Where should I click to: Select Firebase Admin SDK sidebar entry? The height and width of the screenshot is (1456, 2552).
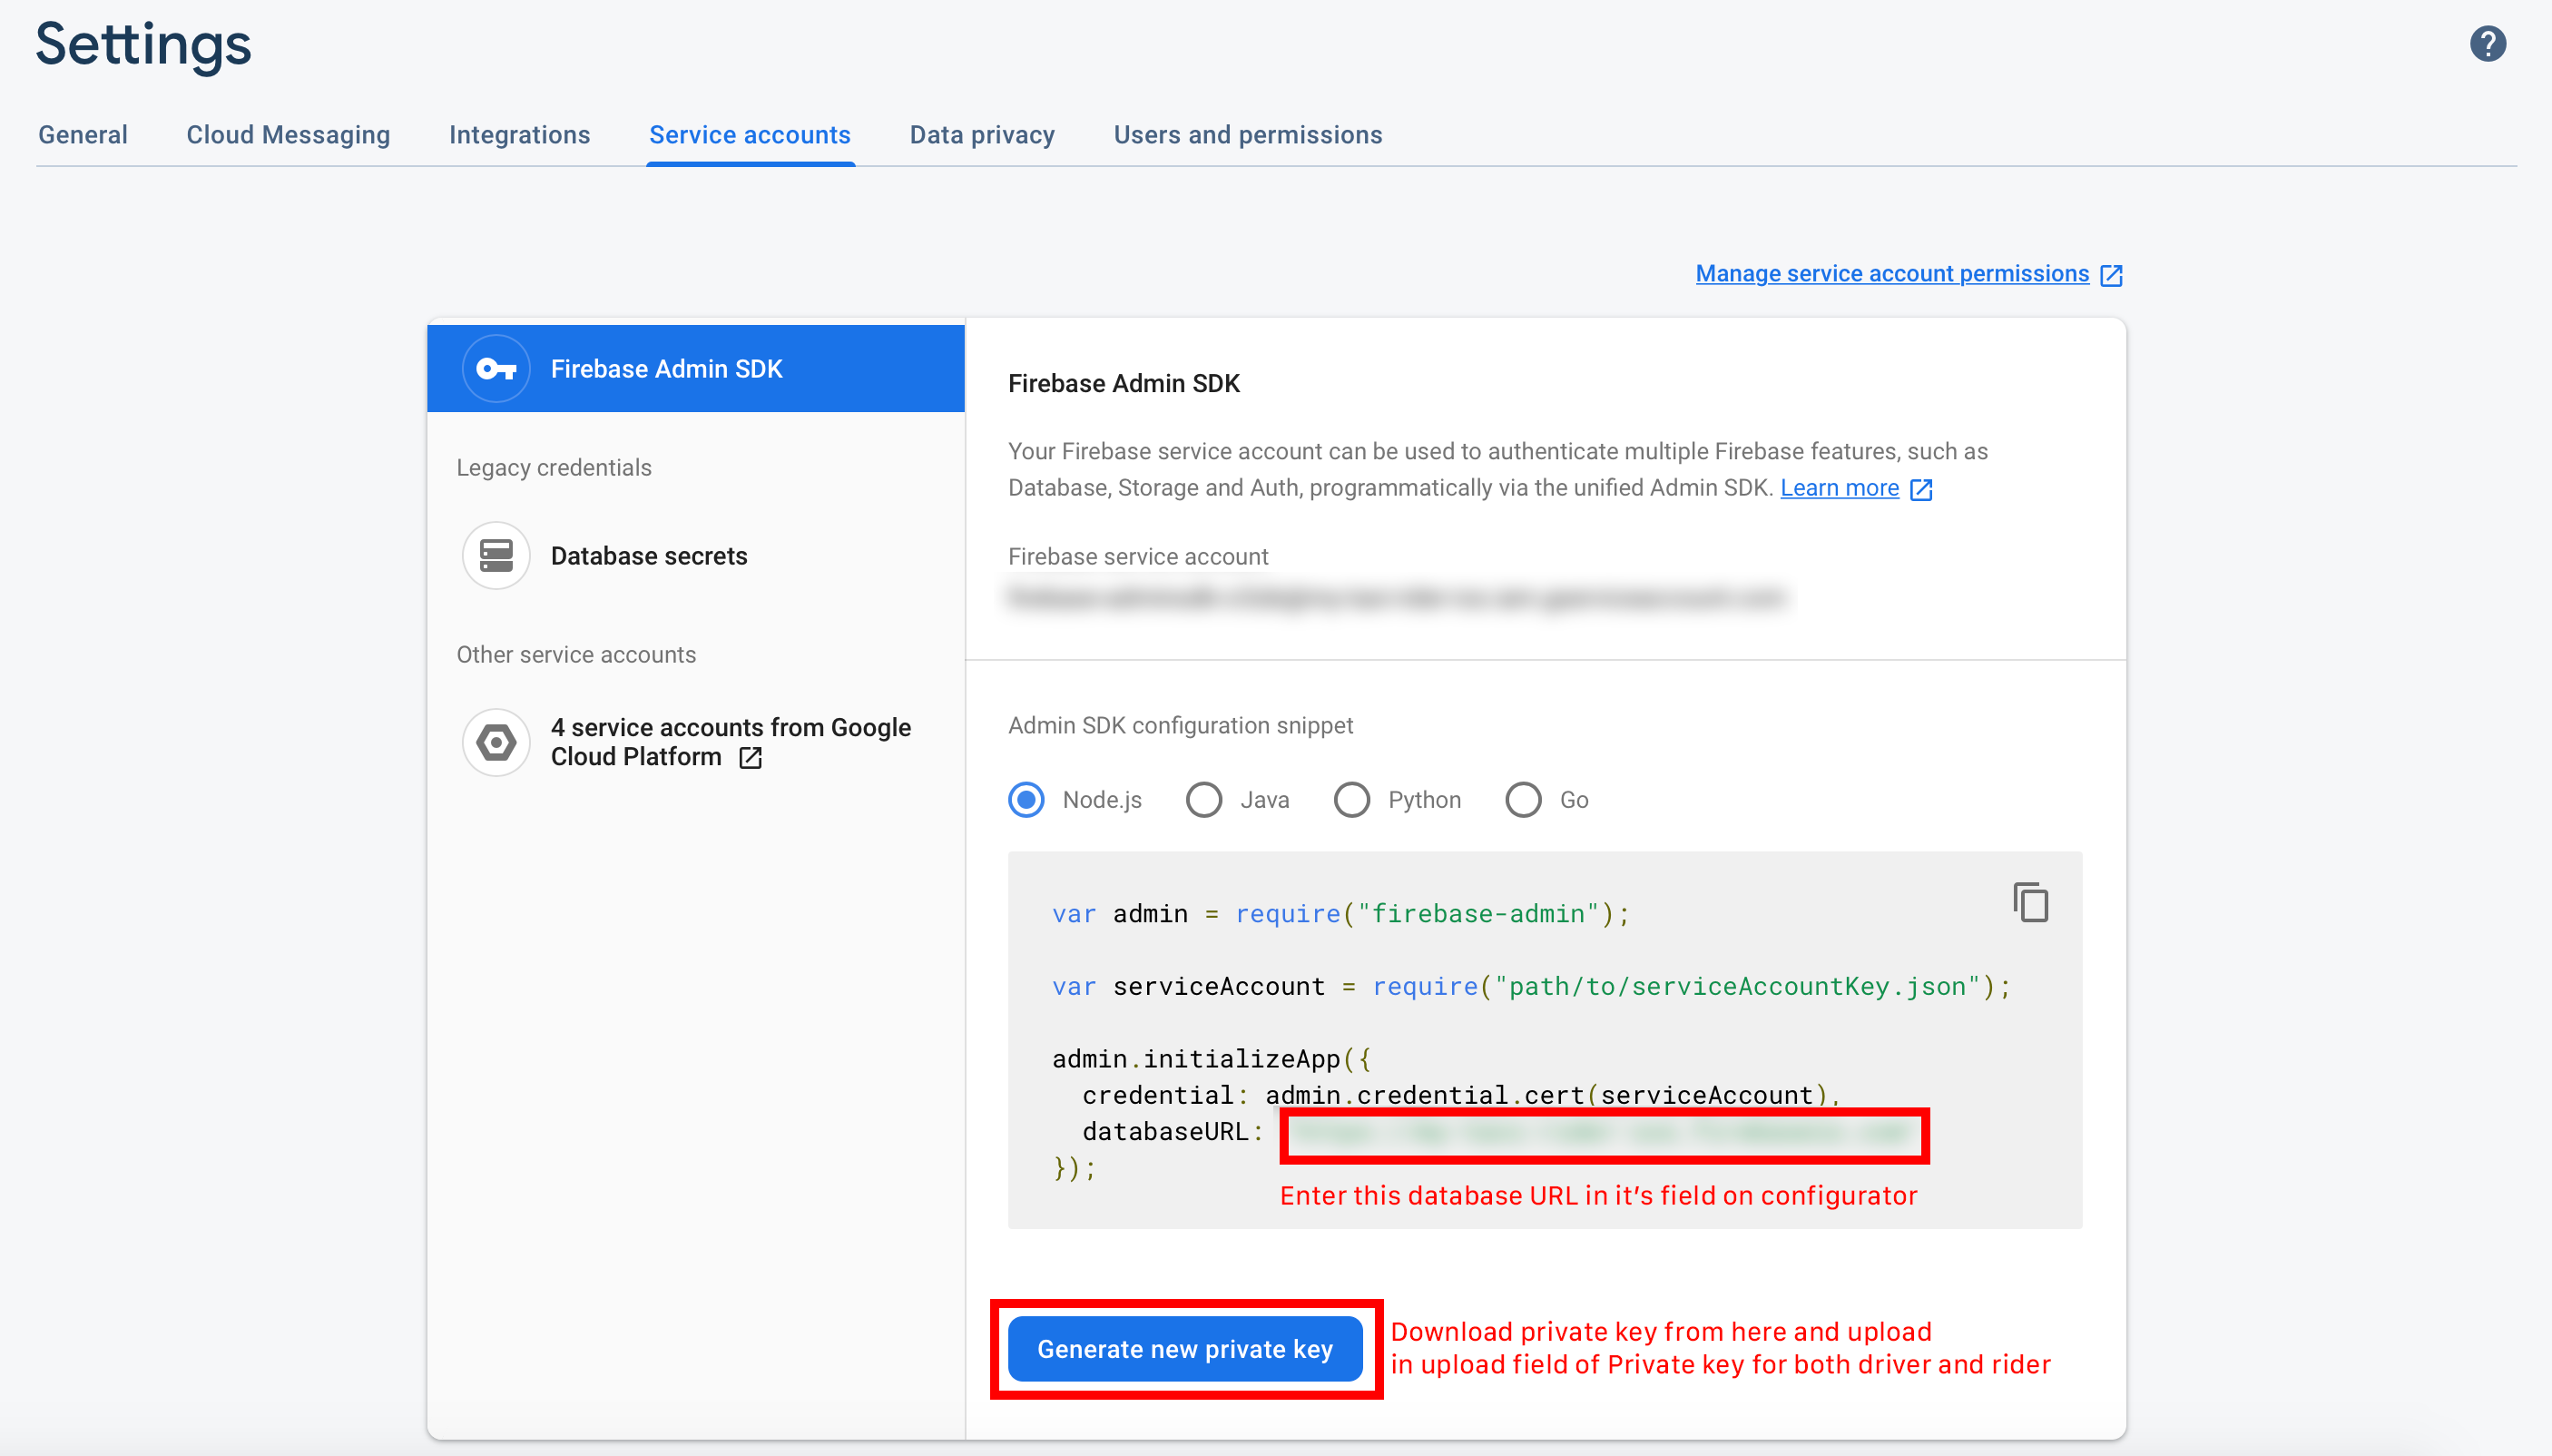coord(696,369)
